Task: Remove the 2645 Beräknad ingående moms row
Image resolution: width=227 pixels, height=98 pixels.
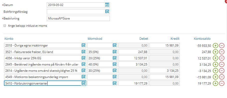Action: 222,64
